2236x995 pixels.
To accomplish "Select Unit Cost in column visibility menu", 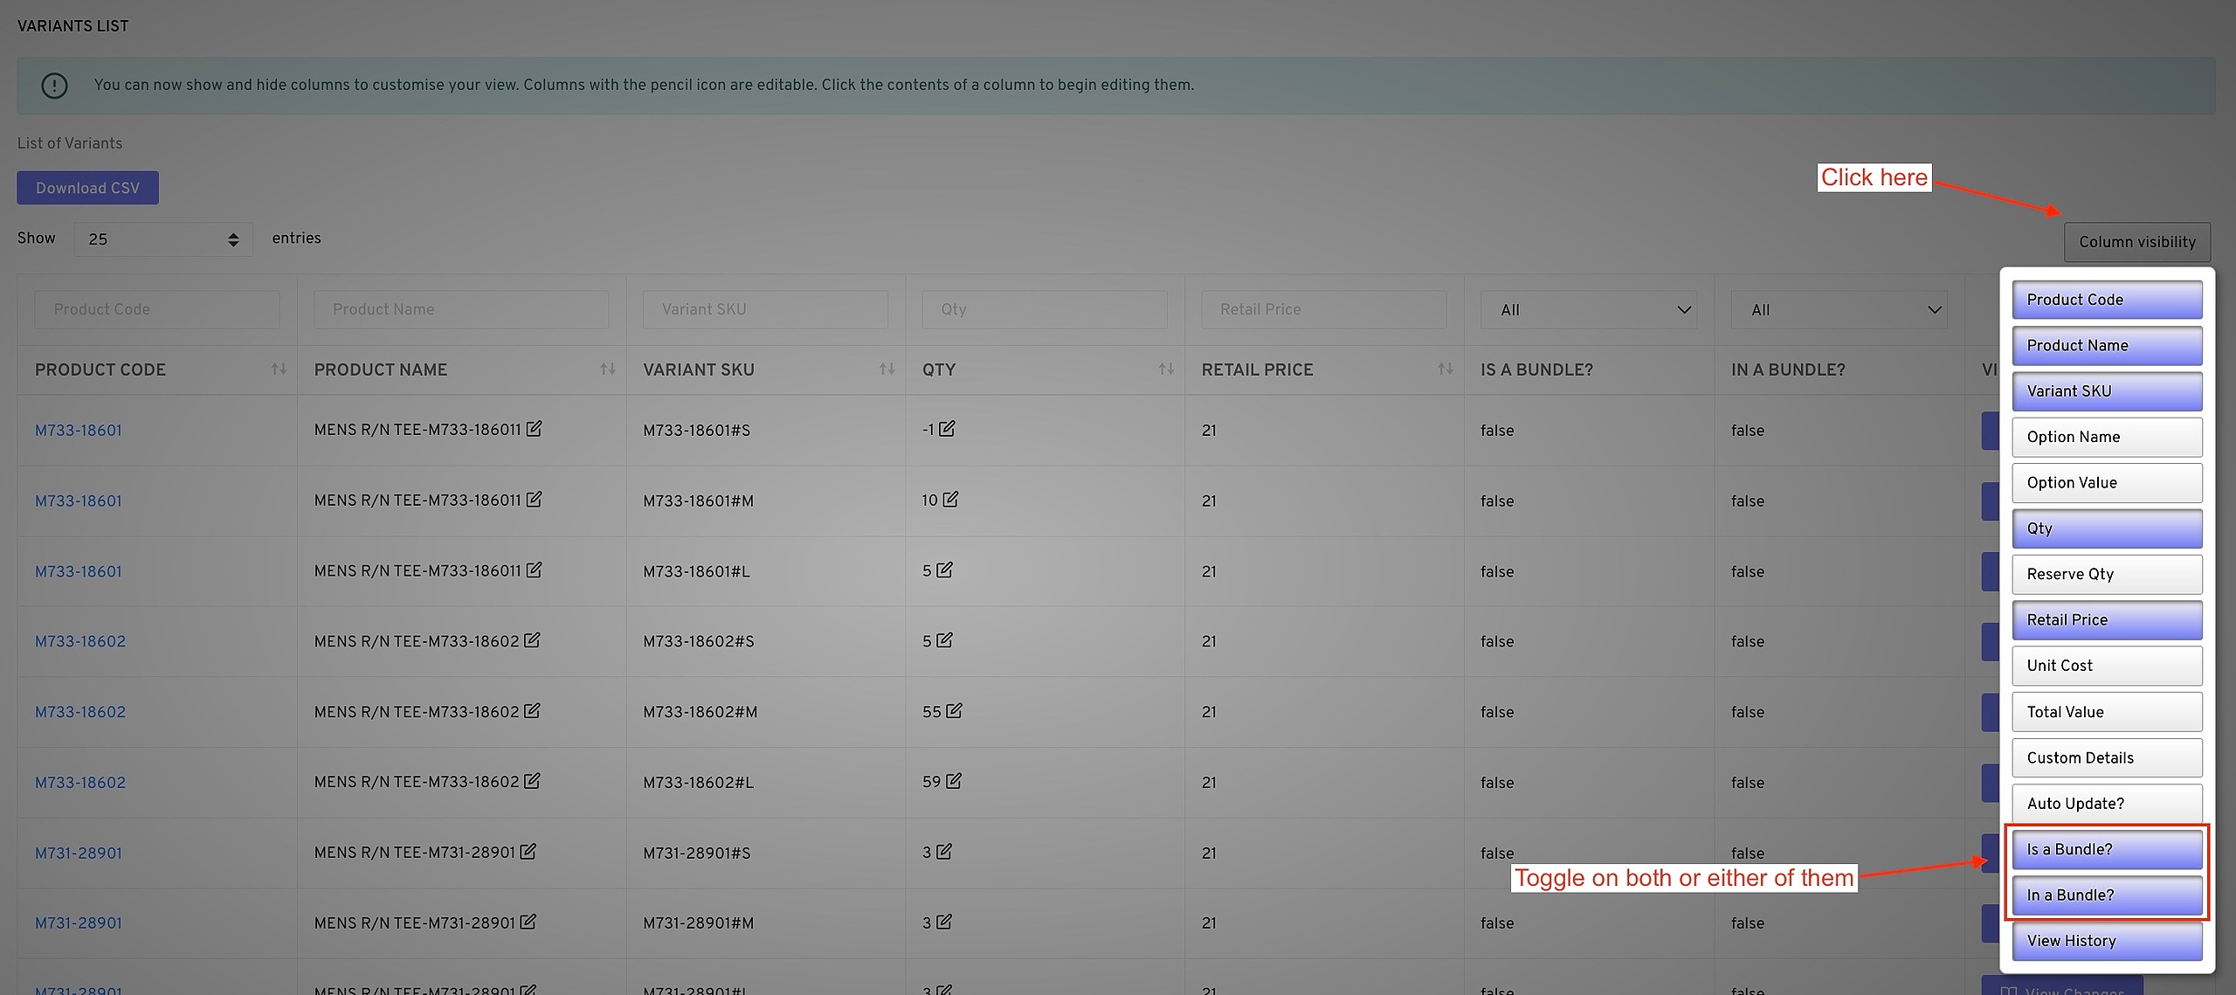I will click(2106, 666).
